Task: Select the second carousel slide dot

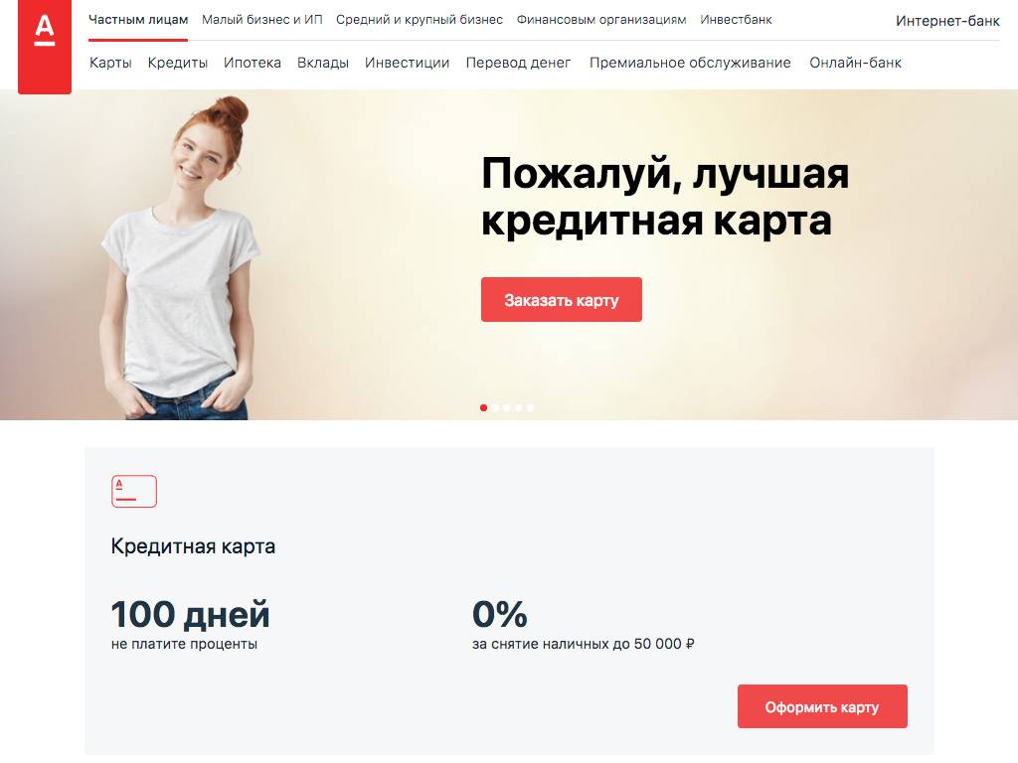Action: 495,407
